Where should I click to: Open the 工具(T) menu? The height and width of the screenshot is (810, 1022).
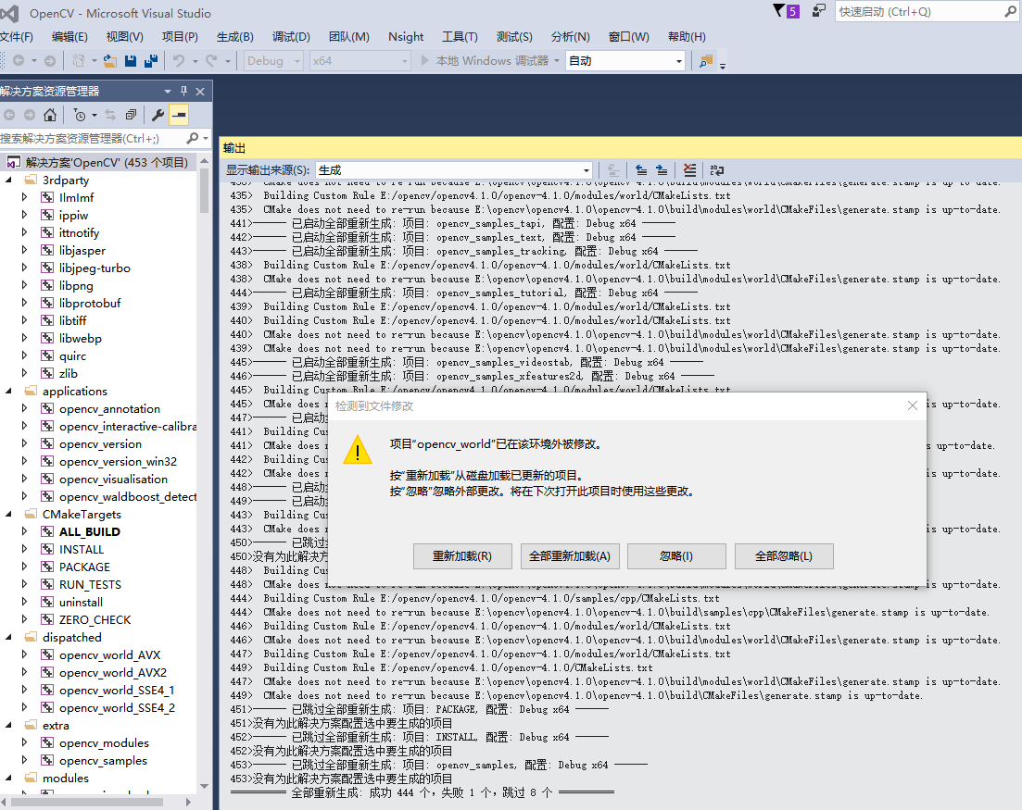click(460, 36)
